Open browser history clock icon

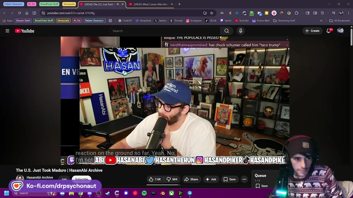[322, 13]
